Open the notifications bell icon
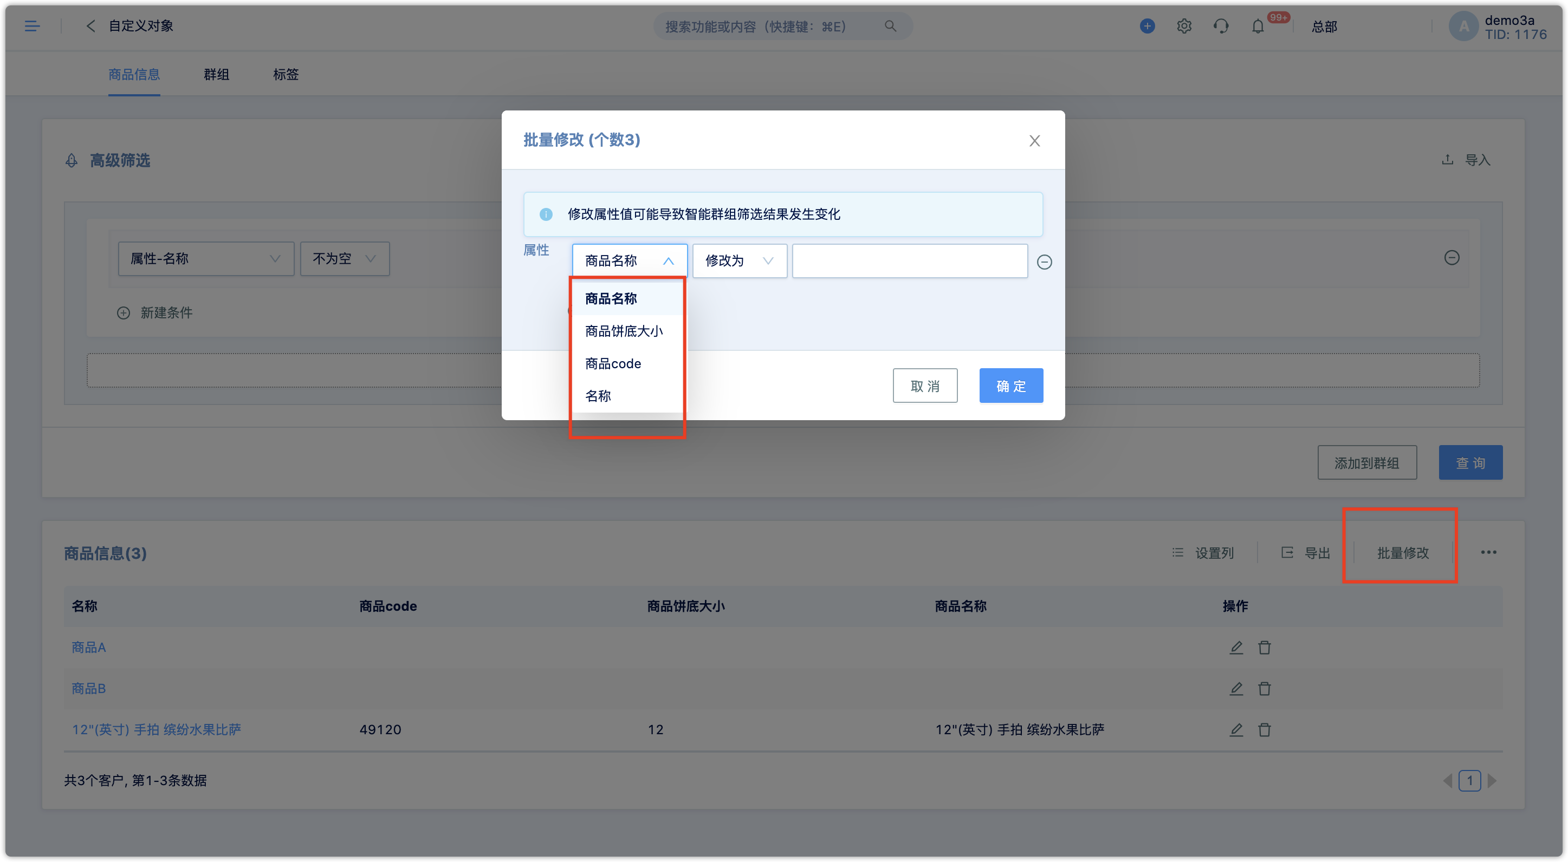Viewport: 1568px width, 862px height. click(1258, 26)
